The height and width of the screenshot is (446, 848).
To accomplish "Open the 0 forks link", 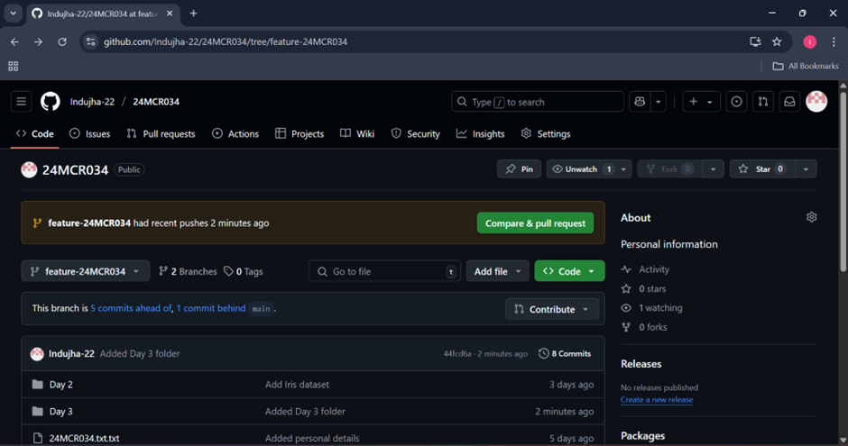I will 645,327.
